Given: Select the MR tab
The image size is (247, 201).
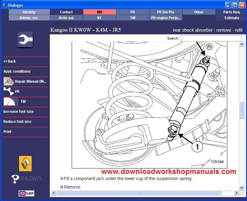Looking at the screenshot, I should click(100, 12).
